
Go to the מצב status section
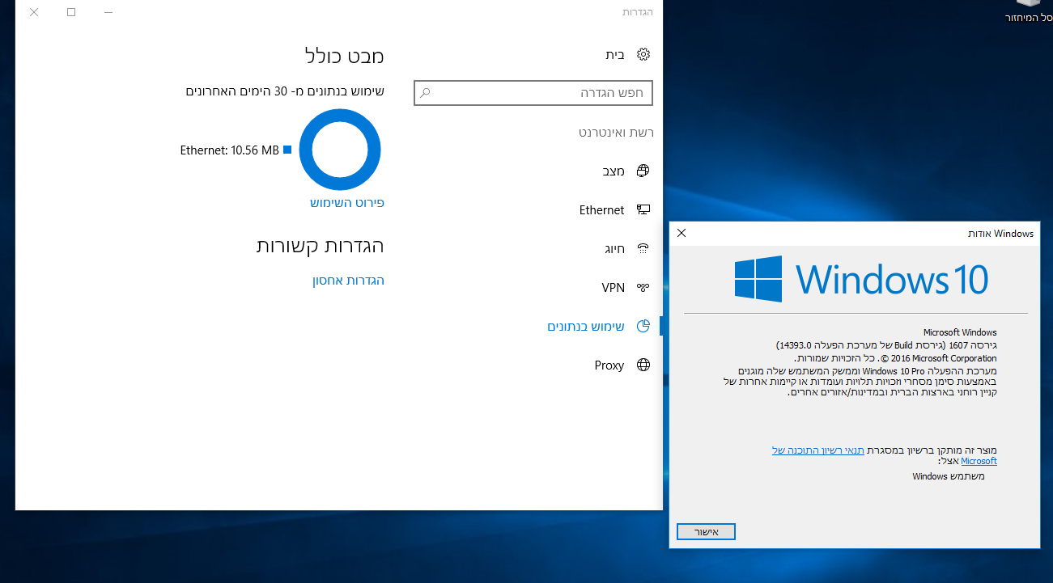[x=614, y=171]
